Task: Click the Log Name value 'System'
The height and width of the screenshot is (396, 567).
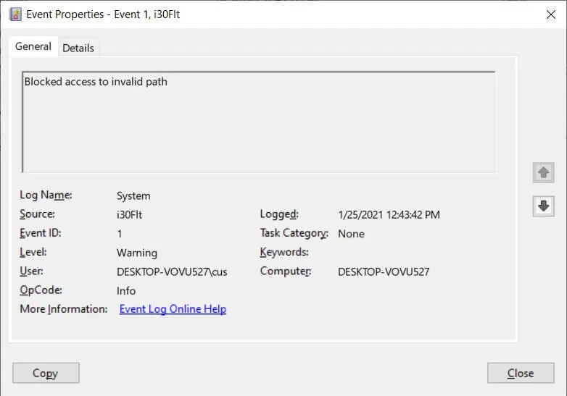Action: tap(133, 195)
